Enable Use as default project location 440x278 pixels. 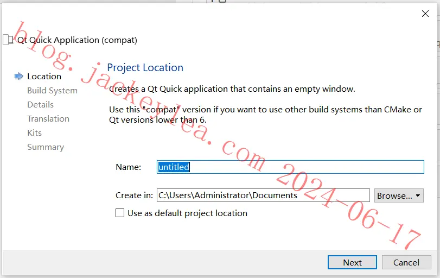120,213
